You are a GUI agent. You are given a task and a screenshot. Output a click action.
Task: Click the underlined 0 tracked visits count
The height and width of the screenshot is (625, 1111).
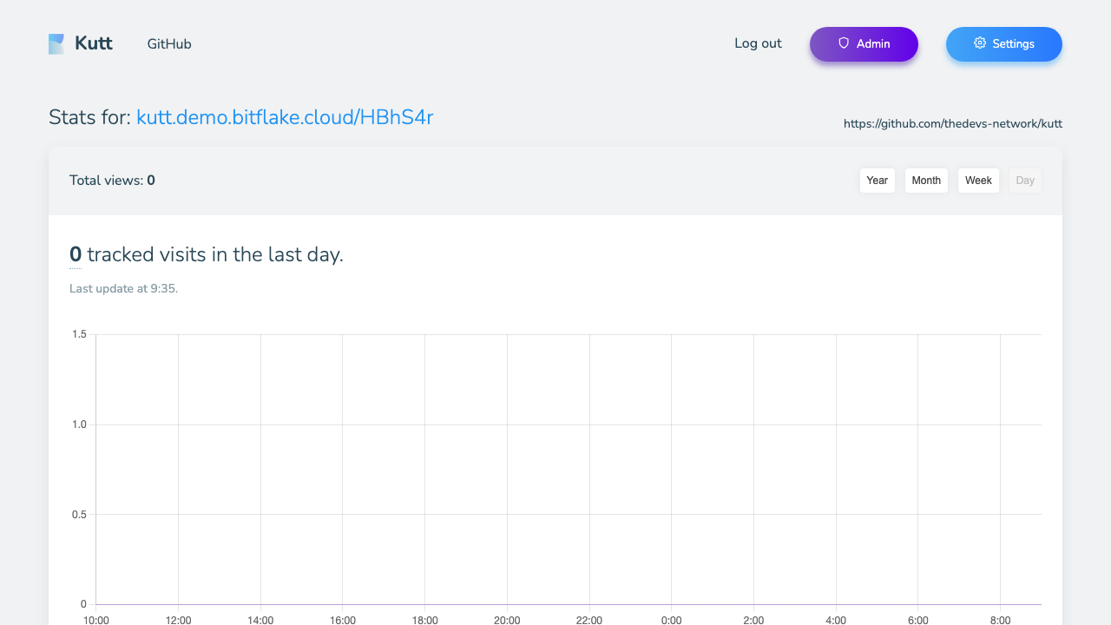pos(76,254)
